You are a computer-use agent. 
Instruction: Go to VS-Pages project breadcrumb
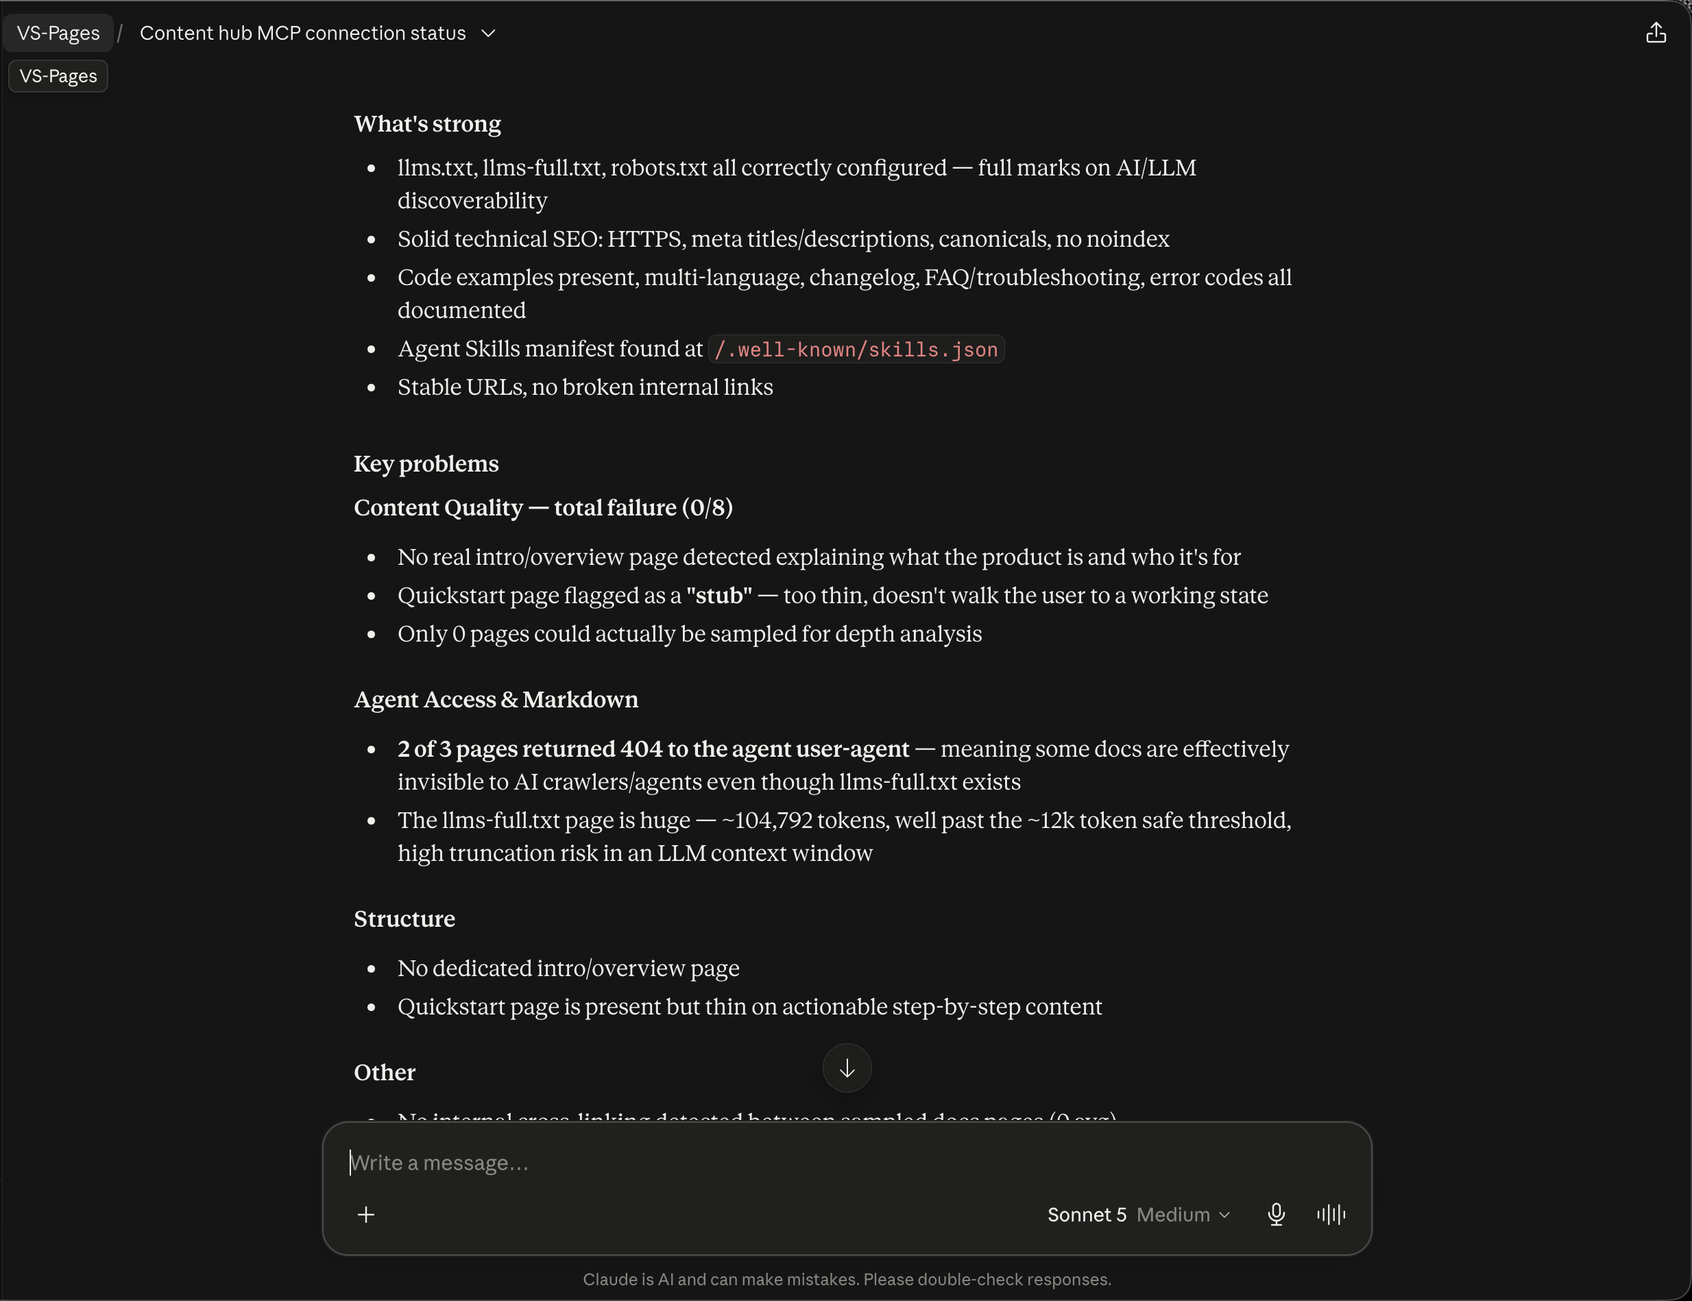click(x=58, y=32)
